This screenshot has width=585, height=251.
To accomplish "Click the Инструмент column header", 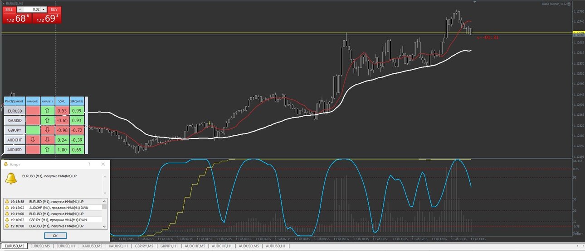I will [x=15, y=101].
